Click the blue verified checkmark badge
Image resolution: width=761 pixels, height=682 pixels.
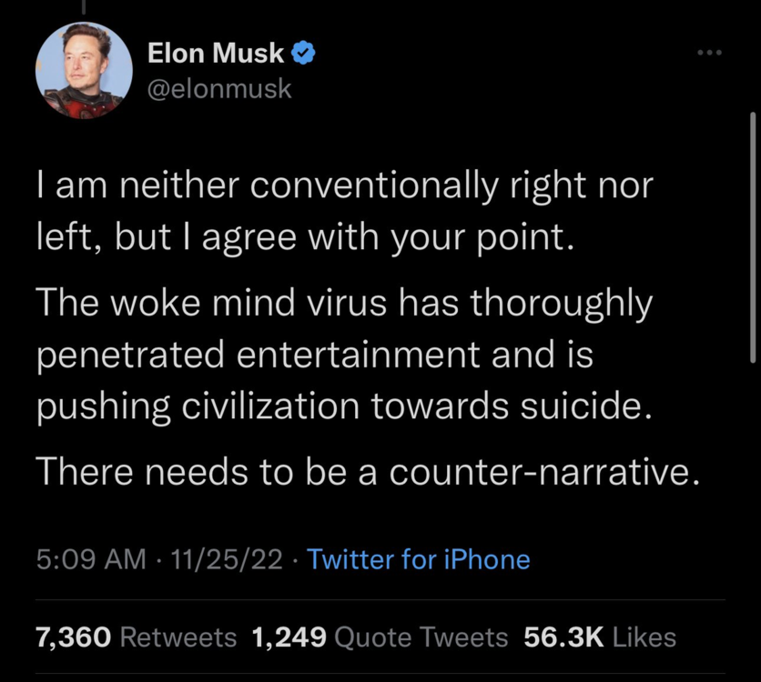pyautogui.click(x=304, y=52)
